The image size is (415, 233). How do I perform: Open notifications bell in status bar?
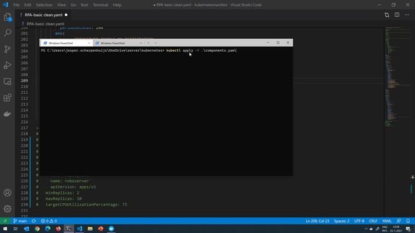pyautogui.click(x=408, y=221)
